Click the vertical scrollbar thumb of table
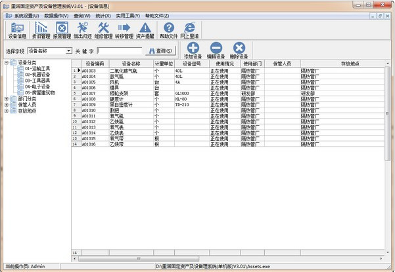Image resolution: width=395 pixels, height=272 pixels. tap(388, 113)
